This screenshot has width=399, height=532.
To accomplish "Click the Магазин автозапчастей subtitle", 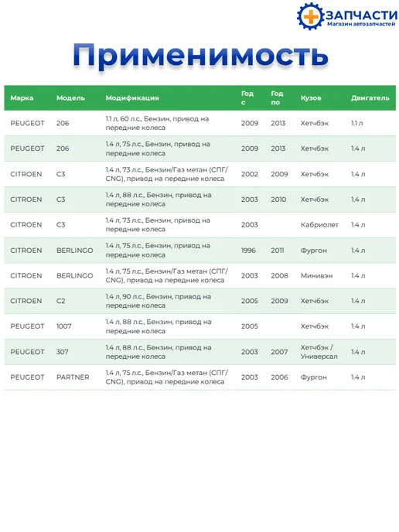I will [361, 24].
